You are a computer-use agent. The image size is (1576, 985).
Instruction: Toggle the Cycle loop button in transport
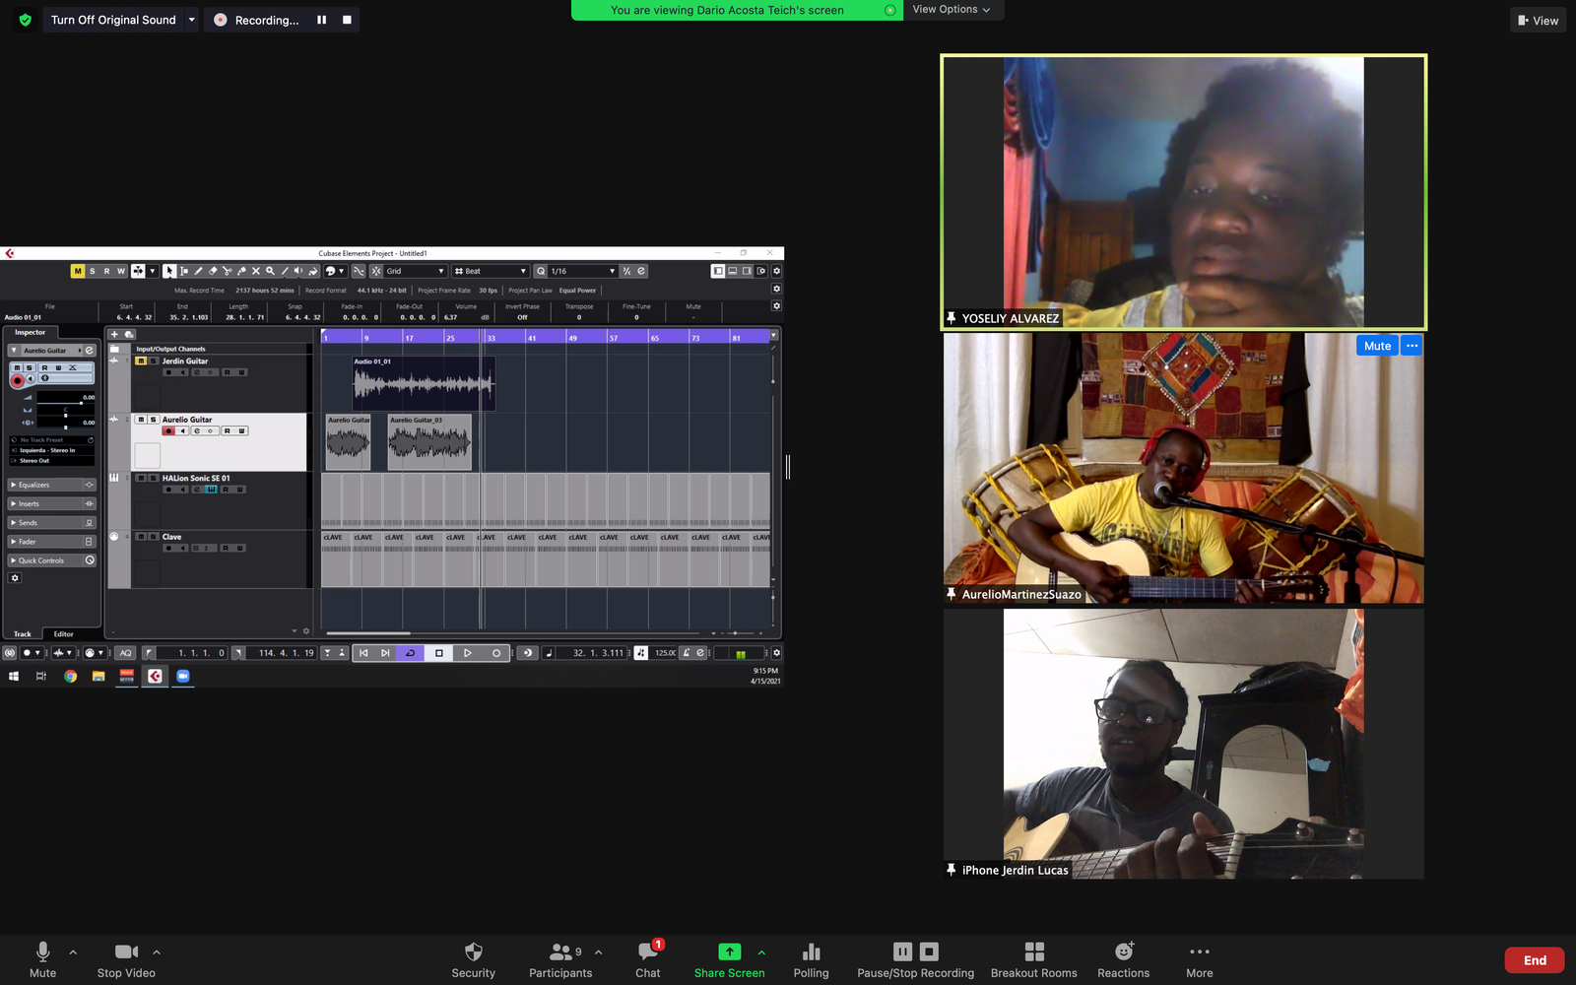[411, 653]
